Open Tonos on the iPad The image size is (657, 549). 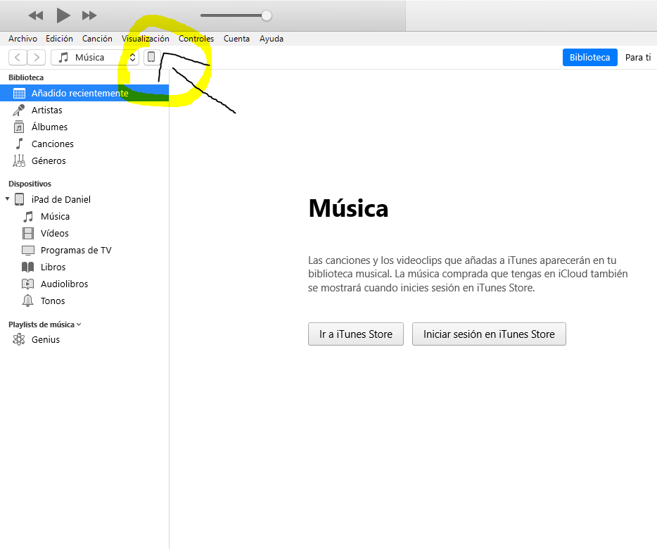pyautogui.click(x=53, y=301)
